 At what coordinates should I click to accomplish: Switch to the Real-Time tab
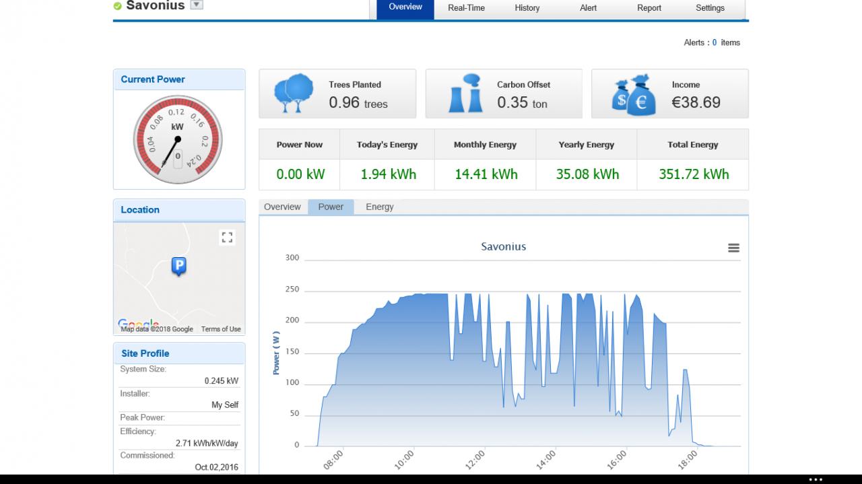[466, 8]
